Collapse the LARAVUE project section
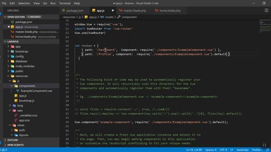271x152 pixels. [5, 41]
